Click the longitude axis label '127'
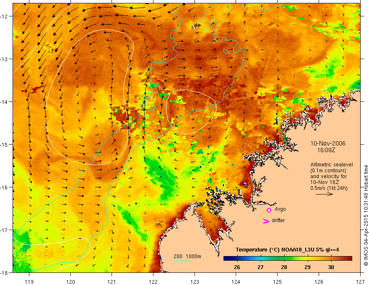Viewport: 369px width, 285px height. click(360, 282)
